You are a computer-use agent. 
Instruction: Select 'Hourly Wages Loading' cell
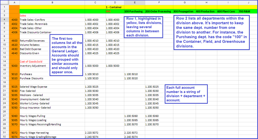pyautogui.click(x=52, y=120)
